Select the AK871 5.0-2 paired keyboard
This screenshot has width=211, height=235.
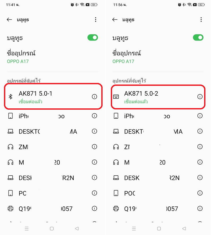[x=158, y=97]
